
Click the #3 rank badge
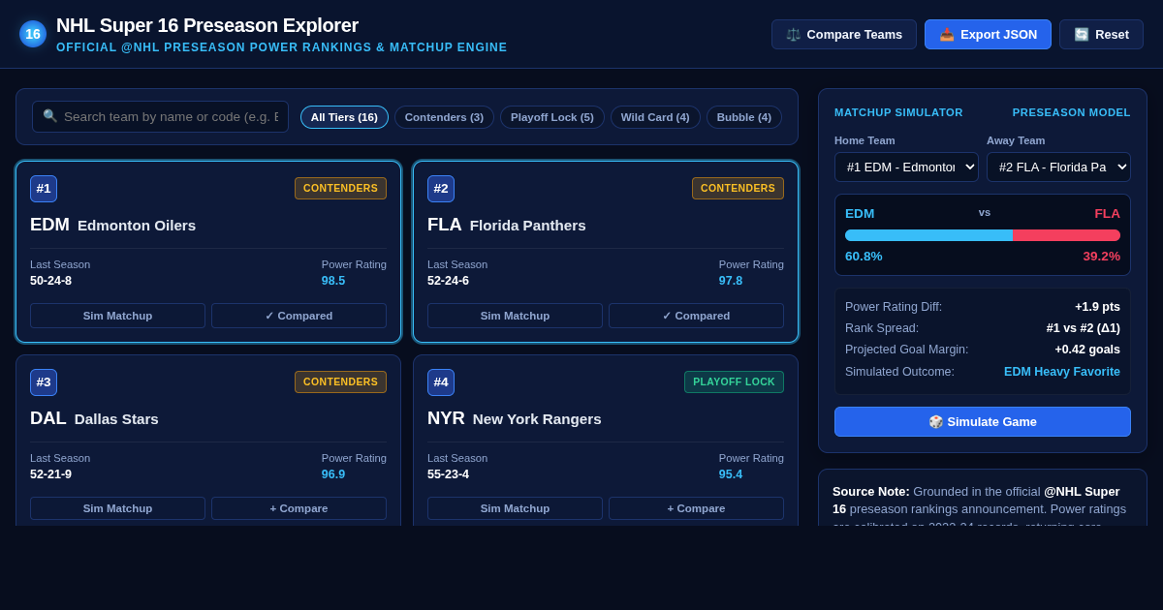tap(44, 382)
